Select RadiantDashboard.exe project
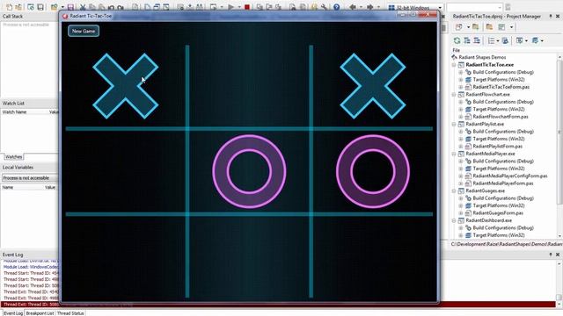 click(489, 220)
